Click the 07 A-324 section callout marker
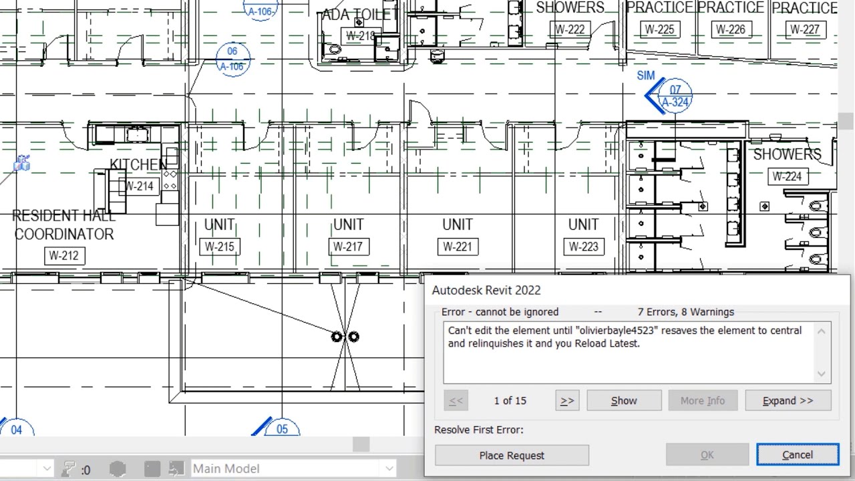The image size is (855, 481). coord(675,96)
